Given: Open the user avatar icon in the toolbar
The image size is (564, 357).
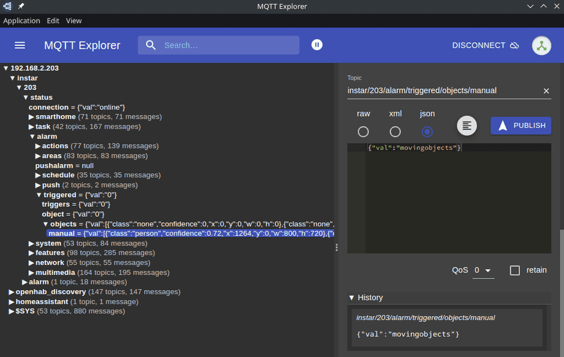Looking at the screenshot, I should click(541, 45).
